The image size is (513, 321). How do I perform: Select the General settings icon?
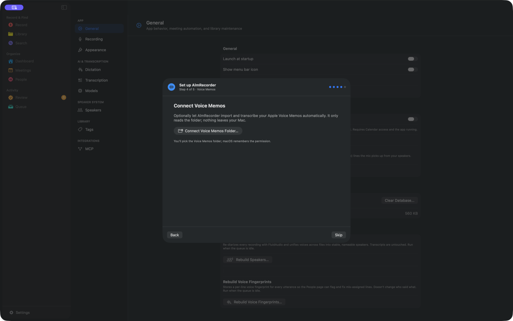80,28
